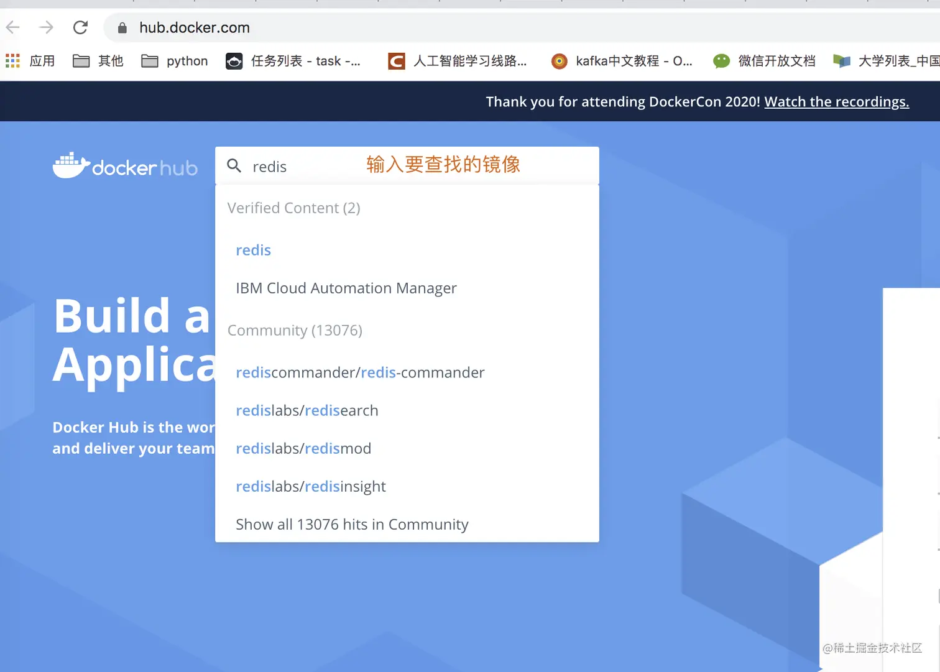The width and height of the screenshot is (940, 672).
Task: Click the padlock site security icon
Action: [122, 28]
